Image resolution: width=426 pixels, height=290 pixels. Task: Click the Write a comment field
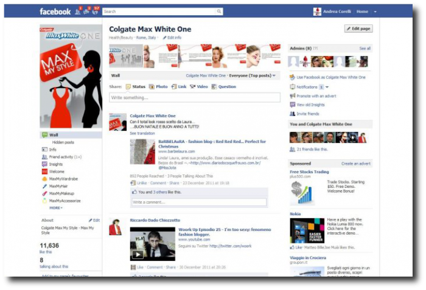[x=199, y=202]
